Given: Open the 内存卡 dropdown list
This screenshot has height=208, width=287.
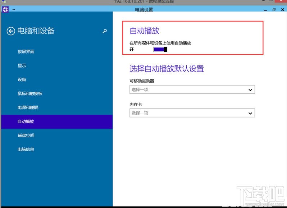Looking at the screenshot, I should click(x=192, y=113).
